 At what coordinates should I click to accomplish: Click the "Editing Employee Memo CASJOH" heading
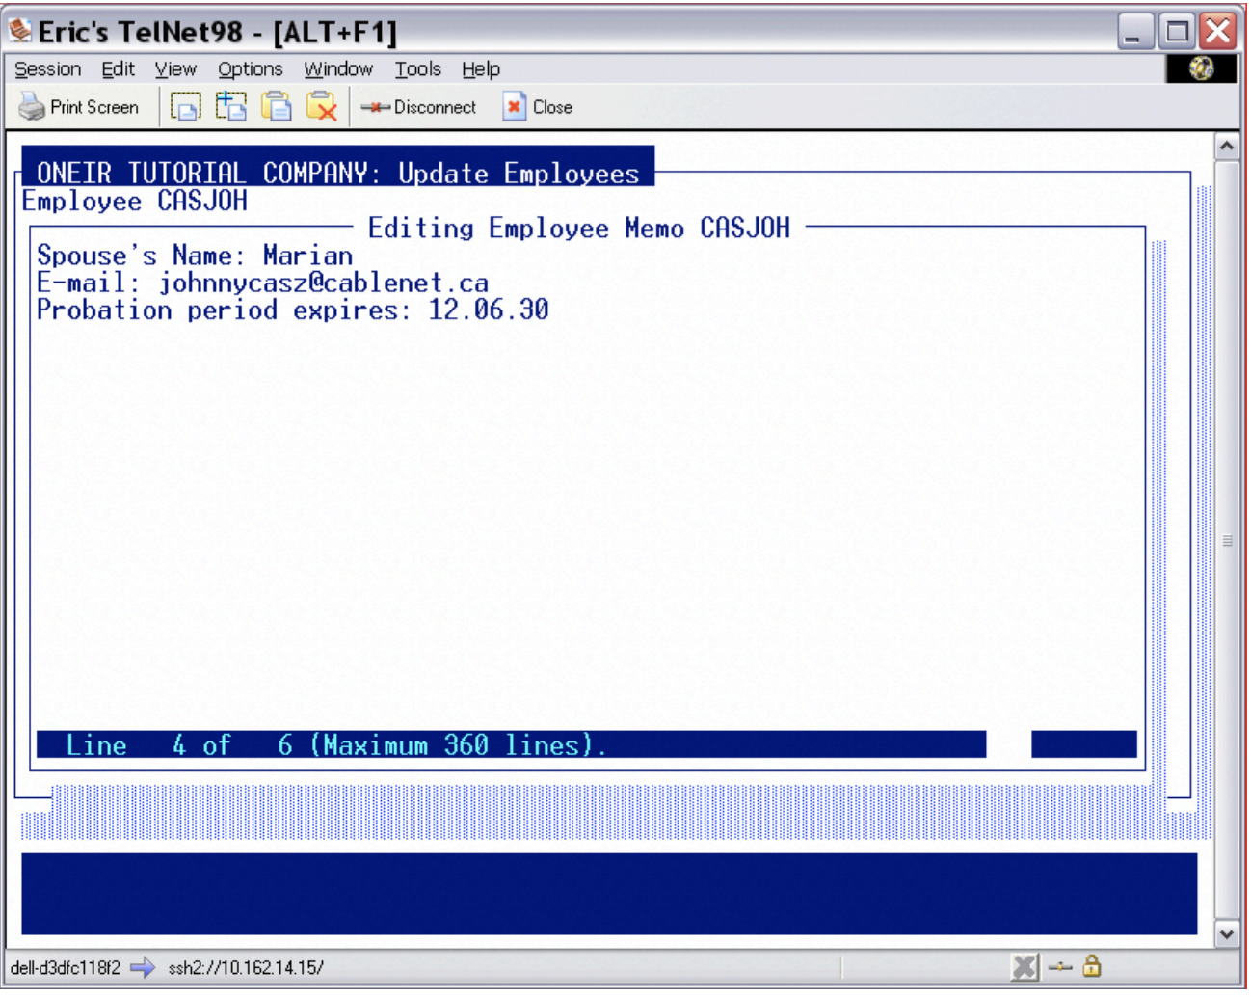point(579,228)
